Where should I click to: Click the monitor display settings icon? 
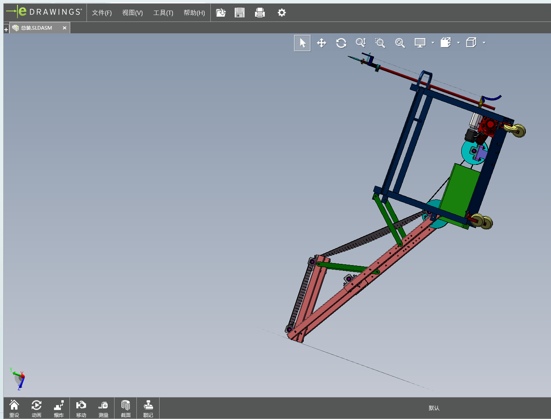(420, 43)
